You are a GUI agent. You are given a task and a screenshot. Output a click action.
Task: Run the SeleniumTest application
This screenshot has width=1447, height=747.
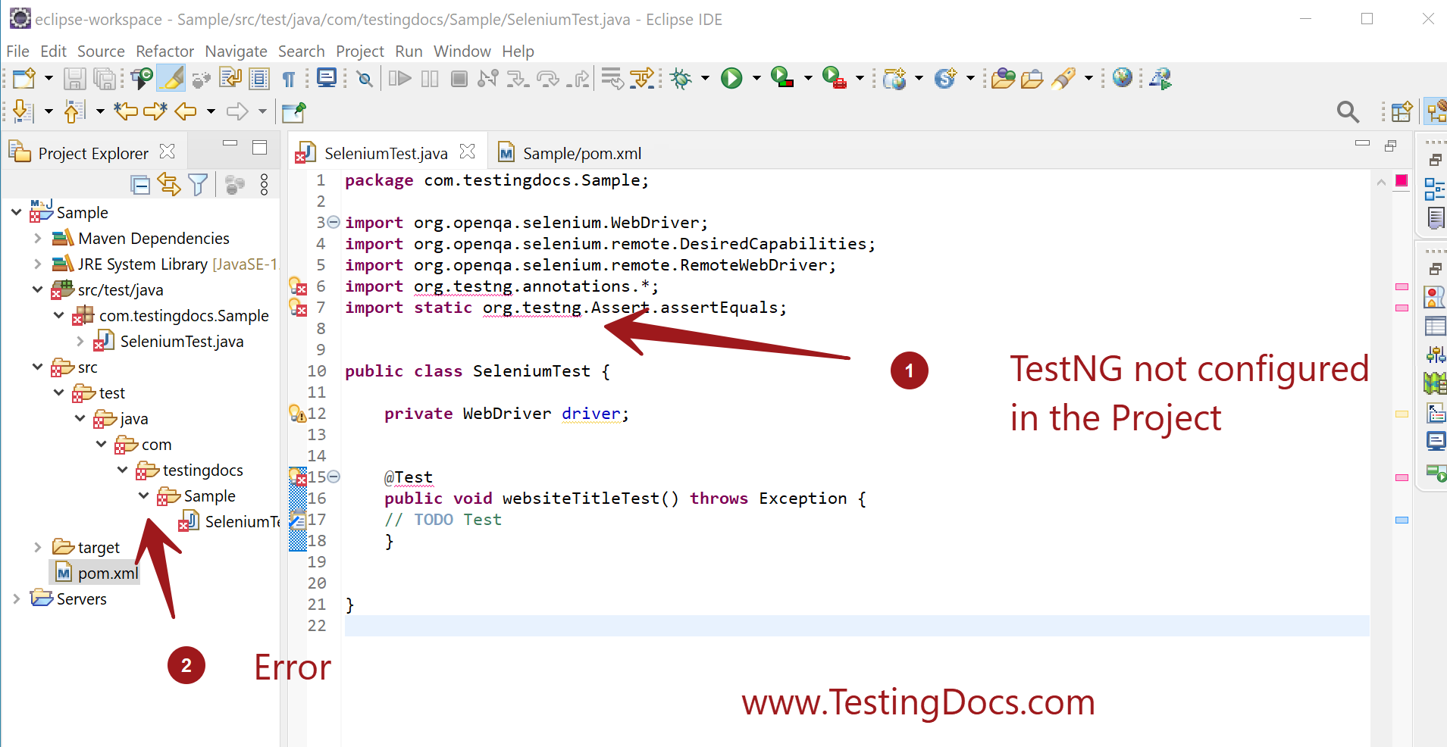coord(730,78)
